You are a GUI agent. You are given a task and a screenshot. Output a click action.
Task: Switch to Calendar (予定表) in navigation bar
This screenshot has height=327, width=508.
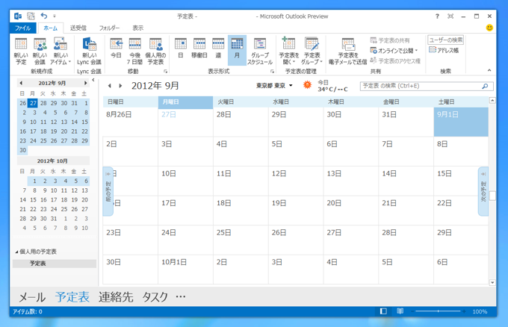point(72,297)
